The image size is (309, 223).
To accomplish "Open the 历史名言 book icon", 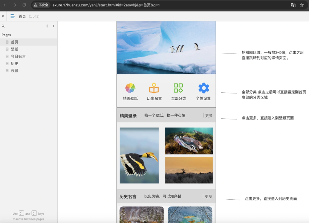I will click(x=154, y=88).
